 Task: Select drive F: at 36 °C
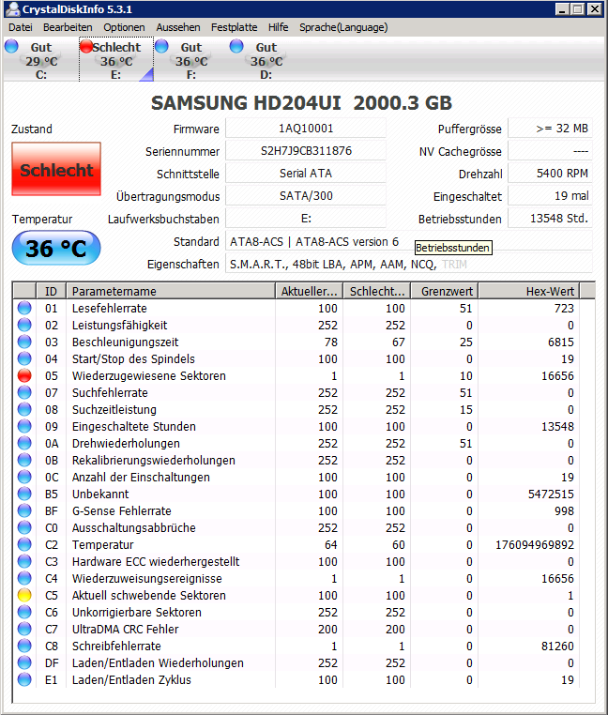pos(191,60)
